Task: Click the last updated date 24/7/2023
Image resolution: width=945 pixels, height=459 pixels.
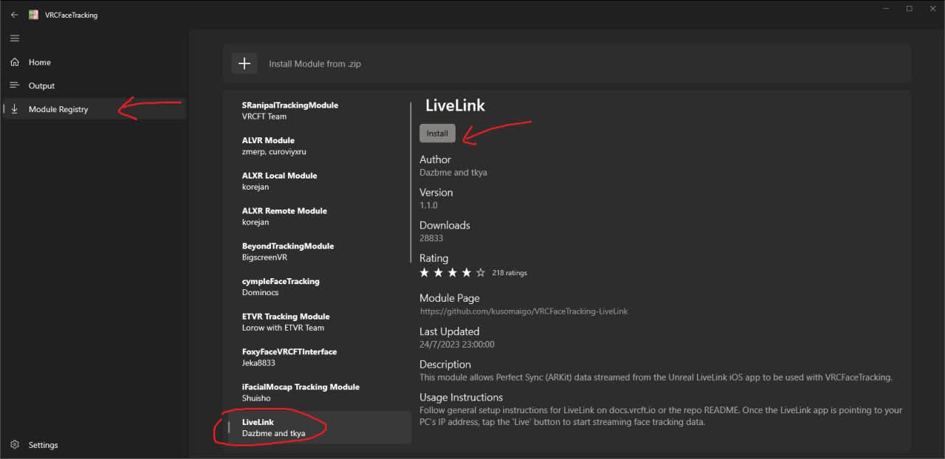Action: pyautogui.click(x=457, y=345)
